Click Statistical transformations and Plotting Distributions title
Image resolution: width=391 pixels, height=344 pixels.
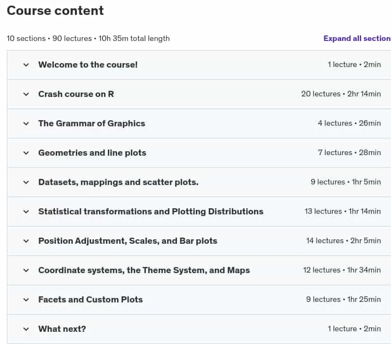coord(151,212)
